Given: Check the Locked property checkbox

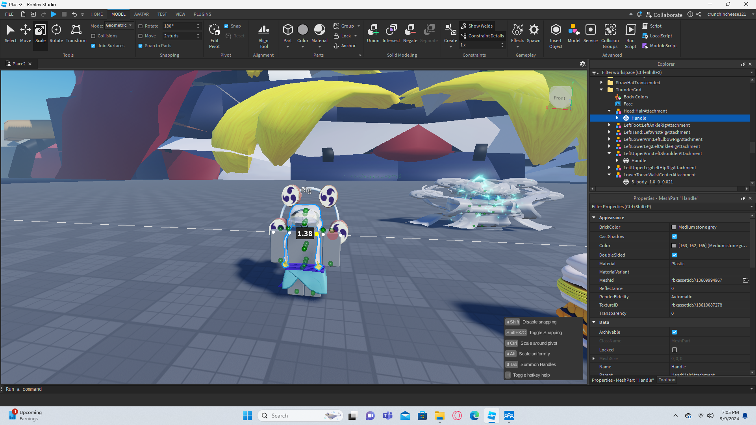Looking at the screenshot, I should 674,350.
